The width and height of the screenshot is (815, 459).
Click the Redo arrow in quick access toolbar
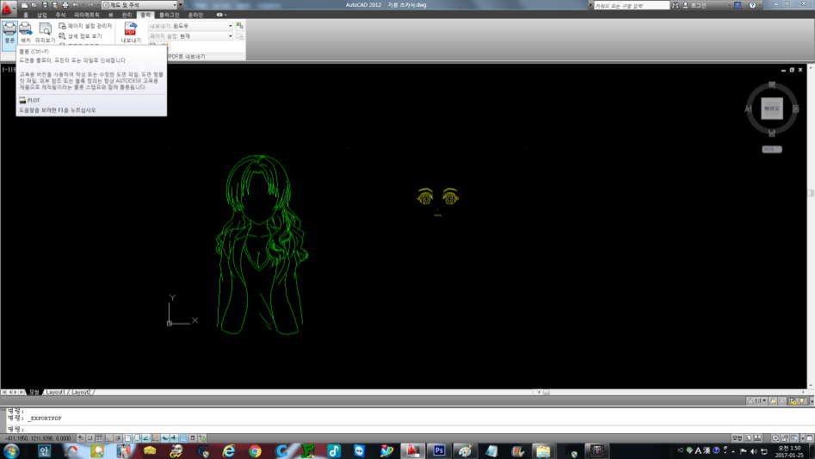[x=90, y=4]
